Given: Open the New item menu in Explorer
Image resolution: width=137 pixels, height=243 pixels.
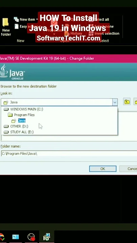Looking at the screenshot, I should pos(26,19).
